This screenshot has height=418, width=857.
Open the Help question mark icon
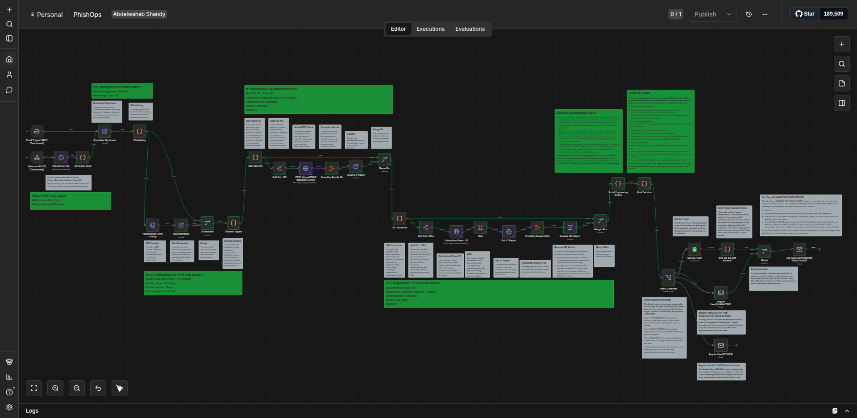[9, 392]
